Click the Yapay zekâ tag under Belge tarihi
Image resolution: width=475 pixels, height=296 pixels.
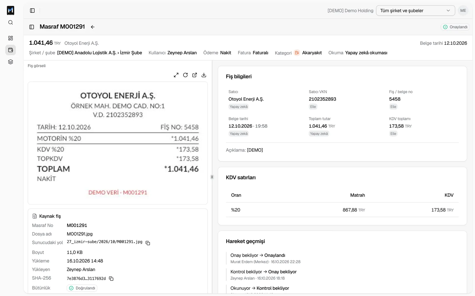239,134
